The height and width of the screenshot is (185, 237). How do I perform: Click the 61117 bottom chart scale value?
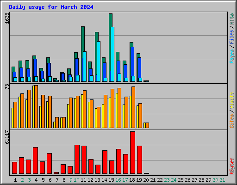tap(7, 137)
